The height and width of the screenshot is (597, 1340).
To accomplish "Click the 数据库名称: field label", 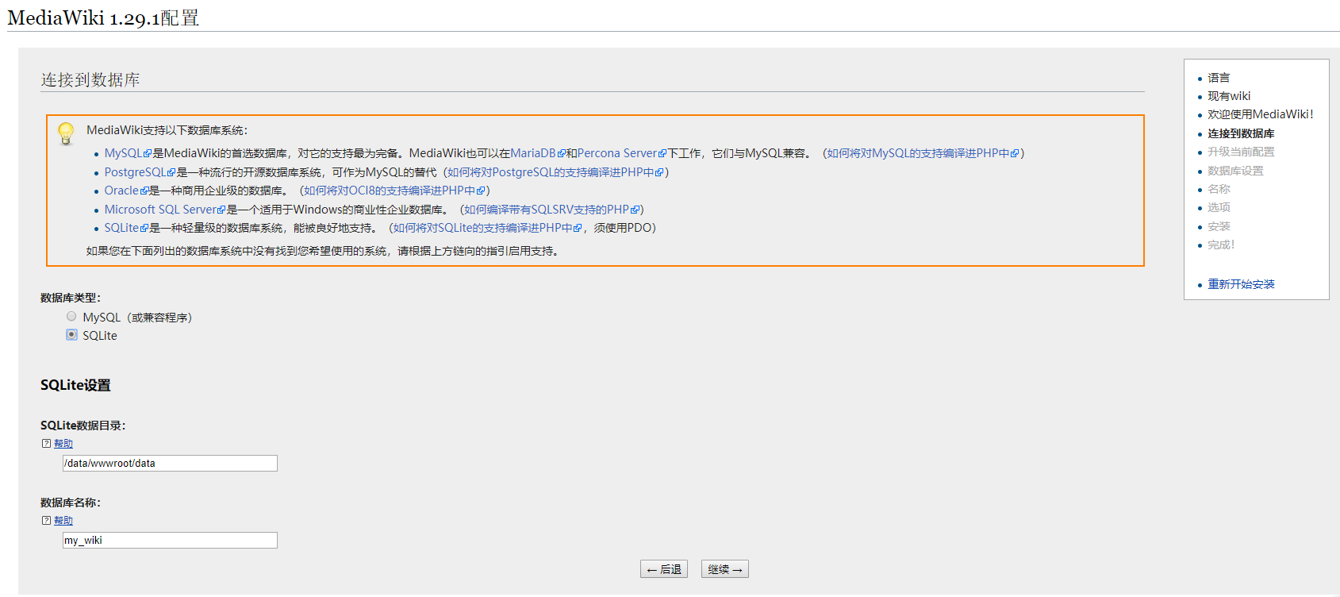I will pos(71,503).
